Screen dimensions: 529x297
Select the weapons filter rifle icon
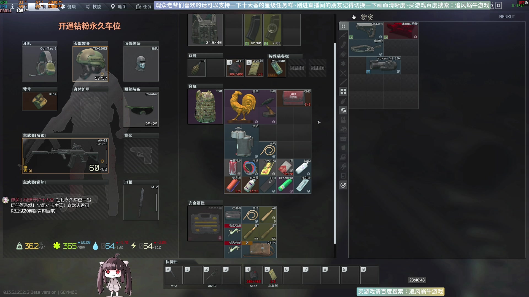coord(343,36)
